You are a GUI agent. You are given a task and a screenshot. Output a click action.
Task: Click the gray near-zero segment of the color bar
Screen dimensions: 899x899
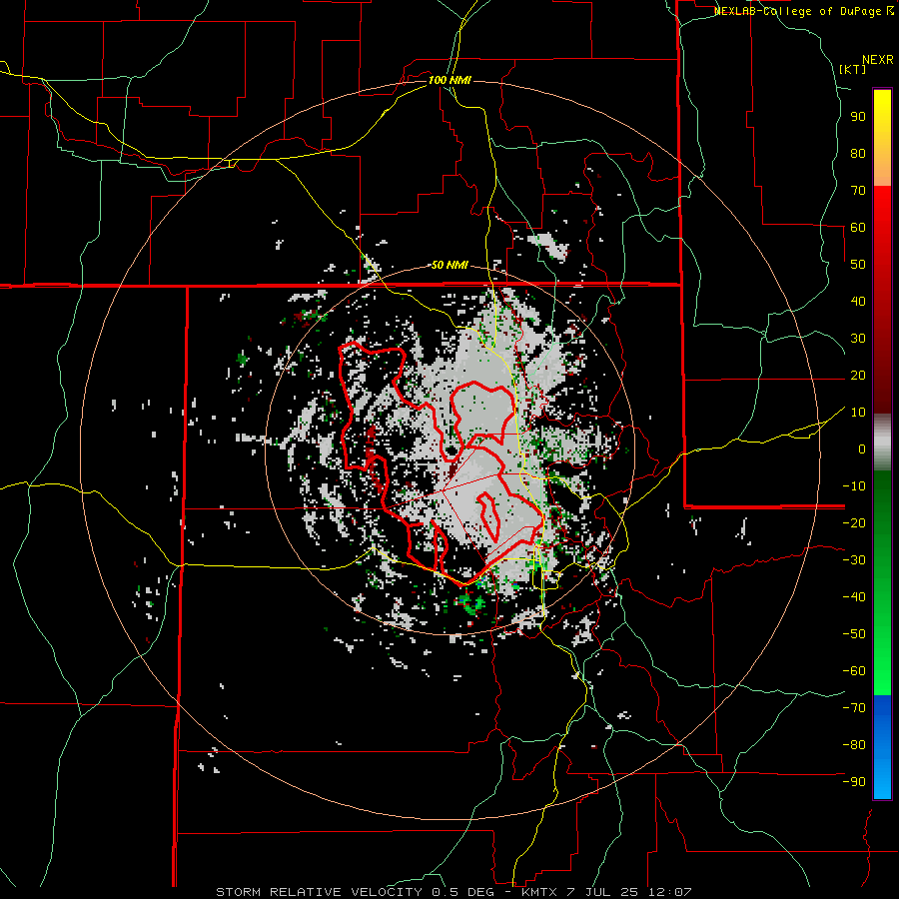882,443
